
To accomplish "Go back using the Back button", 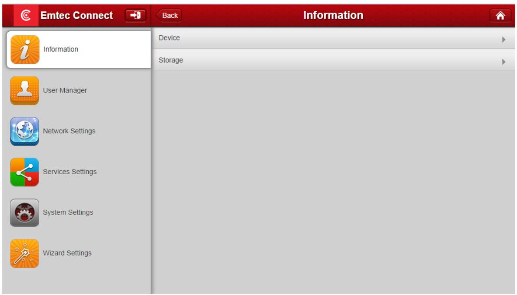I will pyautogui.click(x=169, y=16).
